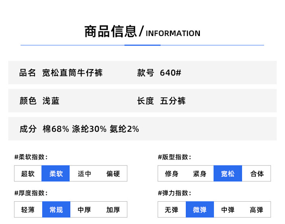
Task: Click the composition text 棉68% 涤纶30% 氨纶2%
Action: point(91,129)
